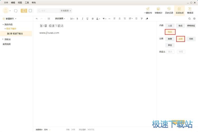Toggle underline formatting
The width and height of the screenshot is (198, 132).
[x=87, y=19]
